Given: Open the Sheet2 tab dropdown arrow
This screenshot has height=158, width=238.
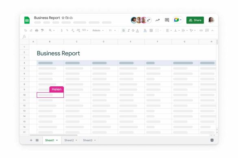Looking at the screenshot, I should point(76,140).
